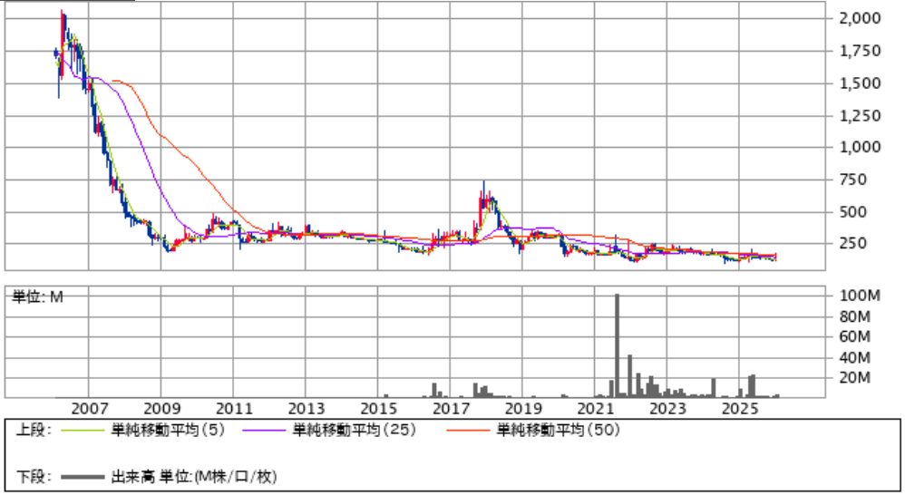Click the 100M volume axis label
This screenshot has height=495, width=905.
click(x=861, y=296)
